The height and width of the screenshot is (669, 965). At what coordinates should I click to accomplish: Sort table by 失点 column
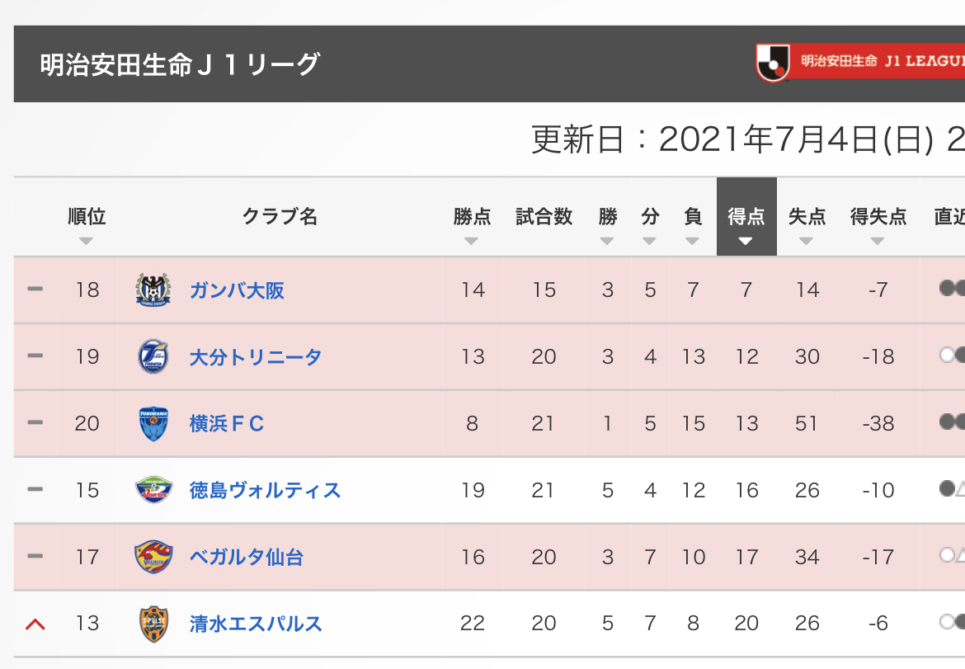[807, 226]
